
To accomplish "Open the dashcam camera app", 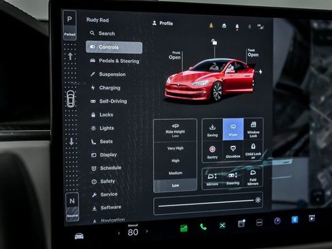I will point(242,224).
